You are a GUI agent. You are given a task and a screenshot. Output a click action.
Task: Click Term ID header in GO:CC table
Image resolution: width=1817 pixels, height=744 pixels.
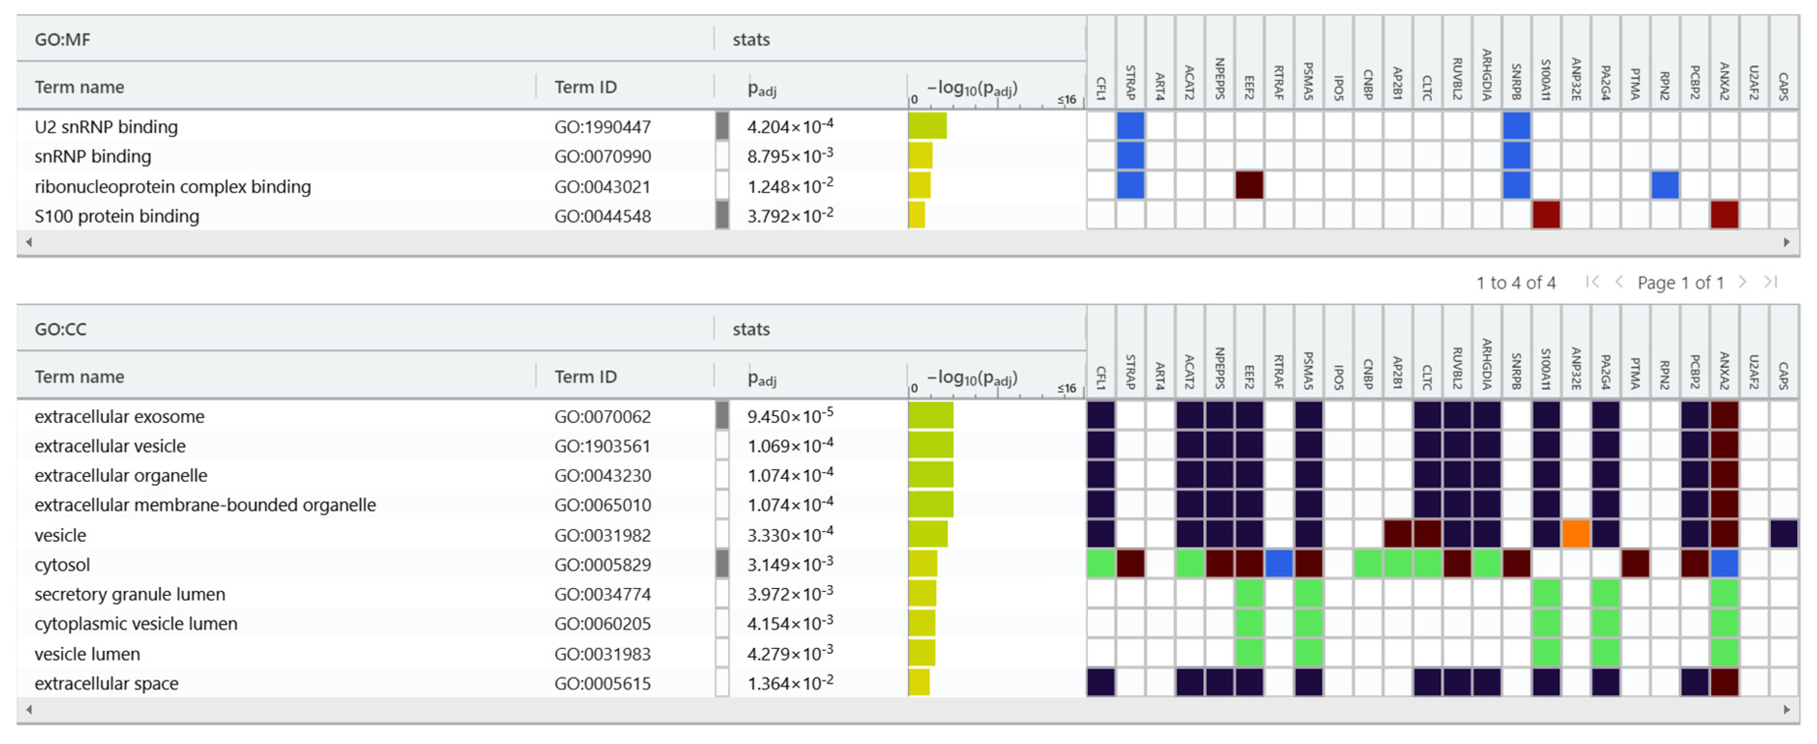point(585,376)
